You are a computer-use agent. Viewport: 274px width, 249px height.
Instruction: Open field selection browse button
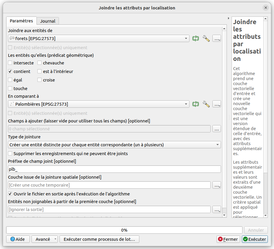217,129
